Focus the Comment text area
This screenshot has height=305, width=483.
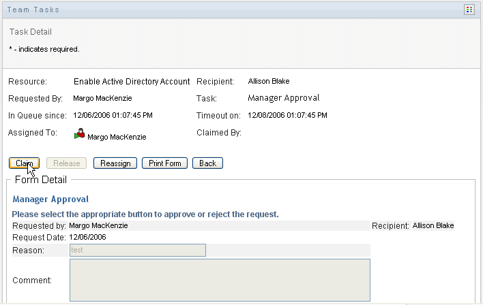point(220,280)
